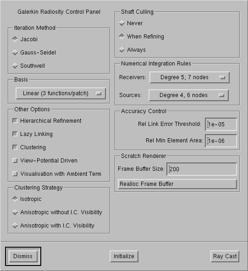
Task: Open the Sources integration rule dropdown
Action: click(x=189, y=95)
